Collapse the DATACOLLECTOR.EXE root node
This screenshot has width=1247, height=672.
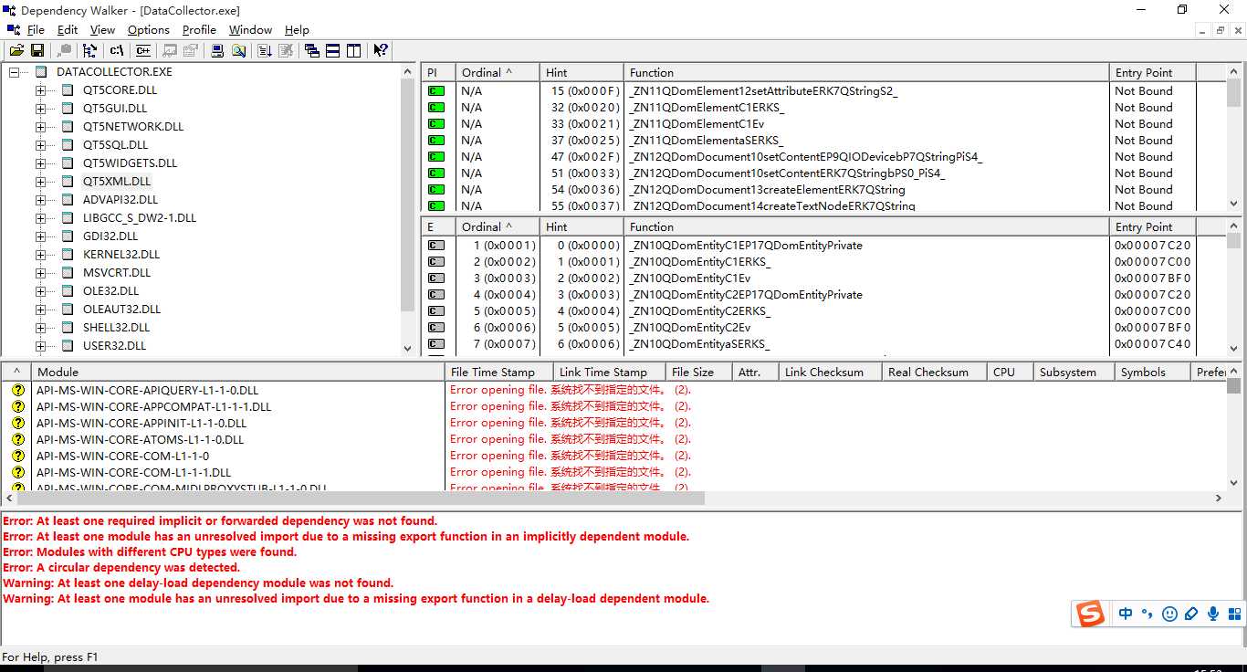pos(14,72)
